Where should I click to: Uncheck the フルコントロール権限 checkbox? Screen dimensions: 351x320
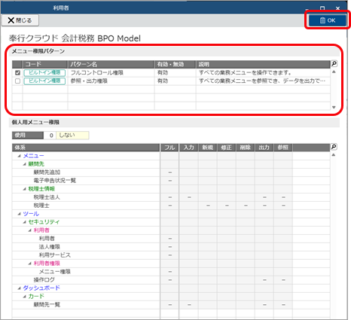[17, 73]
